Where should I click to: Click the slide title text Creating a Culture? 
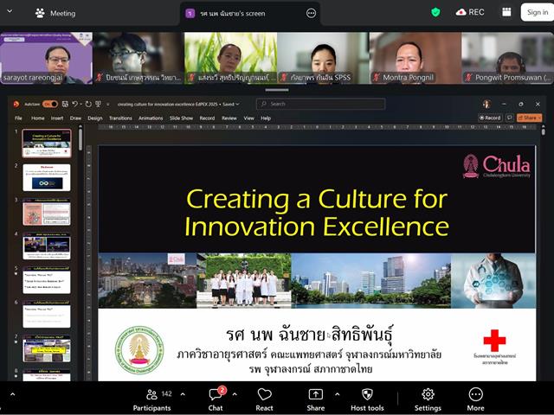click(317, 213)
